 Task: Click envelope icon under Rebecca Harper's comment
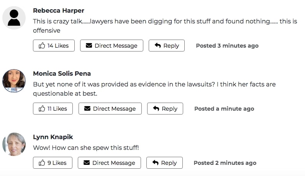pyautogui.click(x=89, y=45)
